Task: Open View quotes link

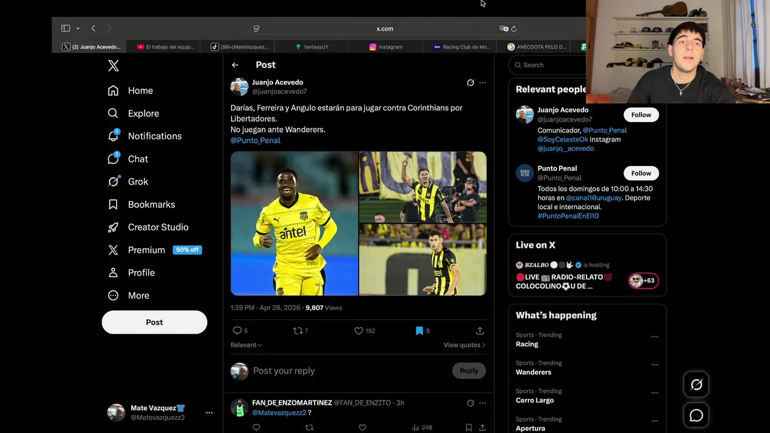Action: [464, 345]
